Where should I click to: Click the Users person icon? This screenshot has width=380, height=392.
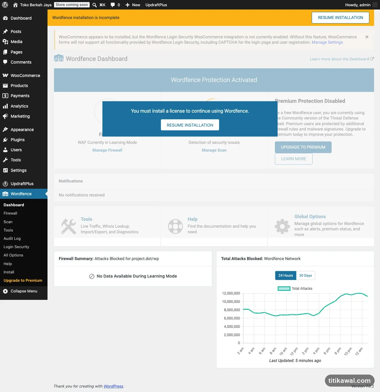(x=5, y=150)
